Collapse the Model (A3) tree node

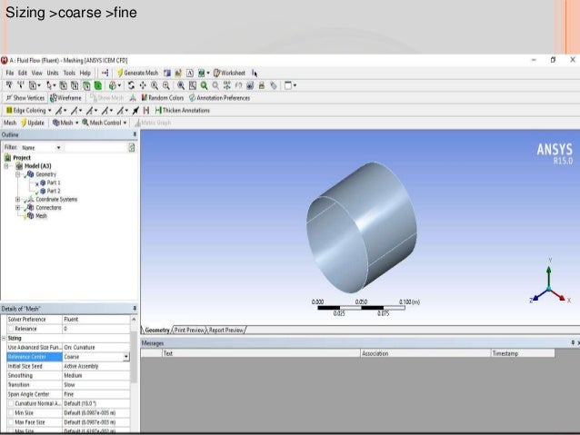click(6, 166)
